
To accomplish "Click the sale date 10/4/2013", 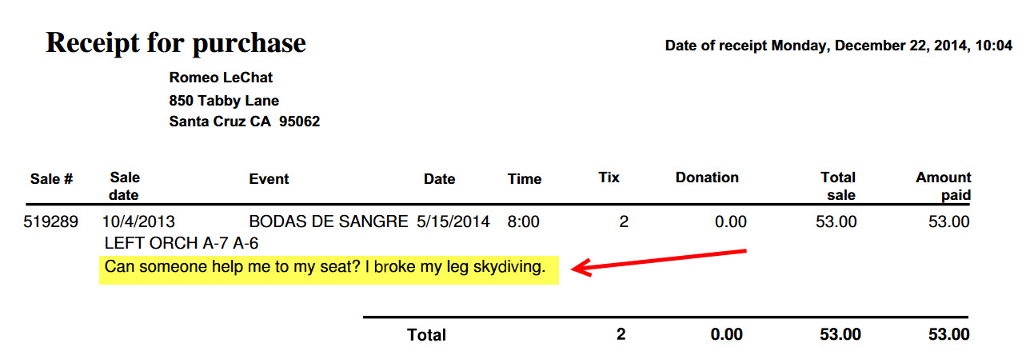I will click(x=139, y=221).
